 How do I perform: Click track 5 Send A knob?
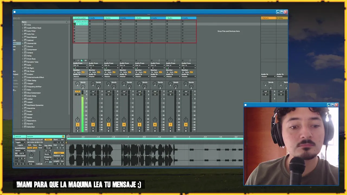pyautogui.click(x=139, y=83)
